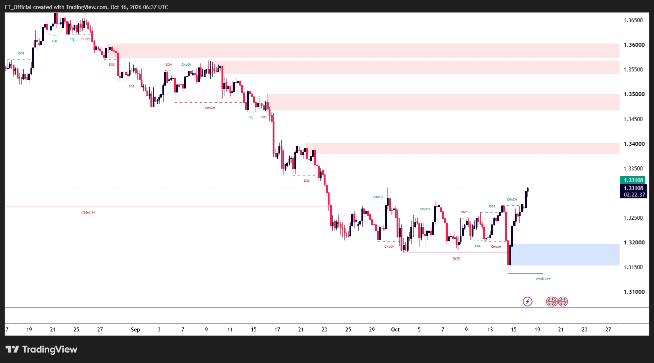
Task: Click the large red CHoCH label
Action: point(88,213)
